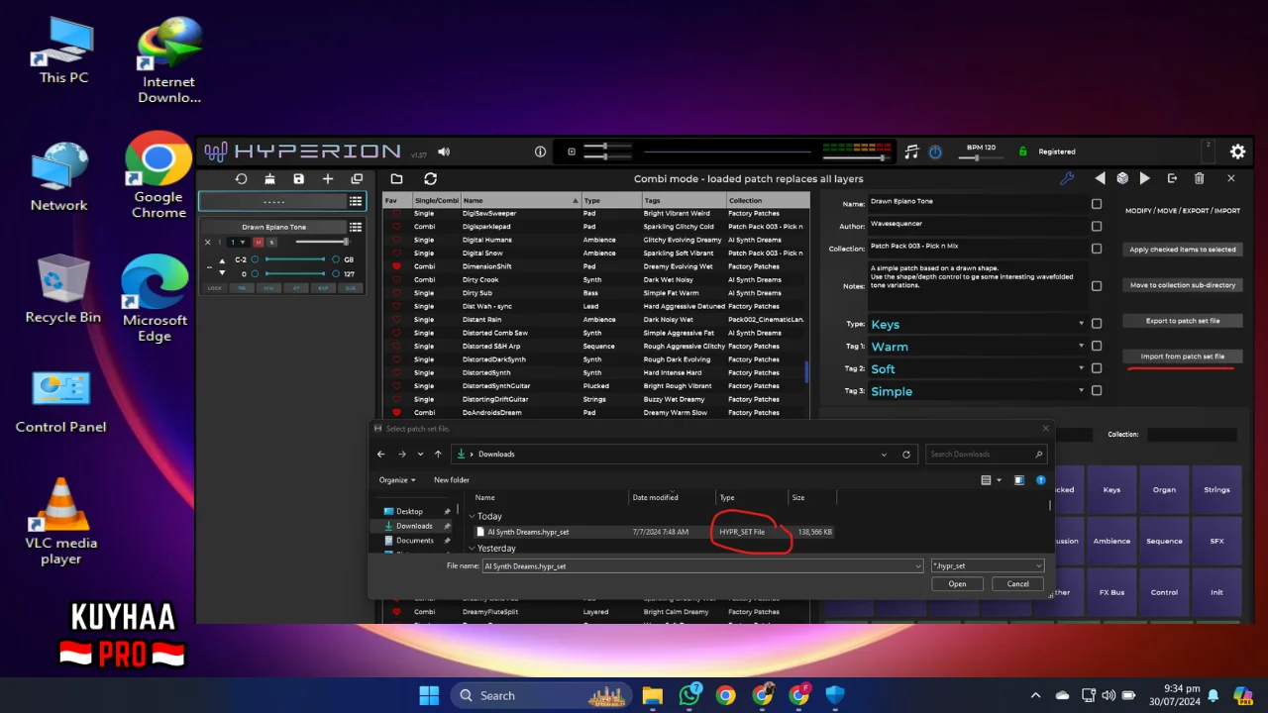Add a new layer with plus icon
This screenshot has width=1268, height=713.
tap(328, 179)
